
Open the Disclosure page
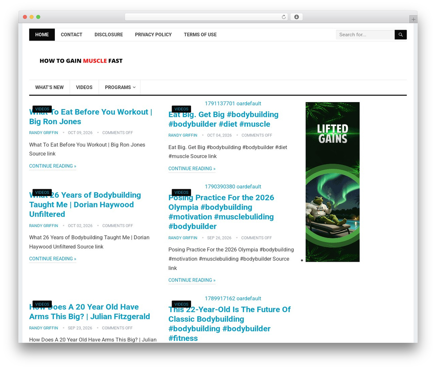point(109,35)
